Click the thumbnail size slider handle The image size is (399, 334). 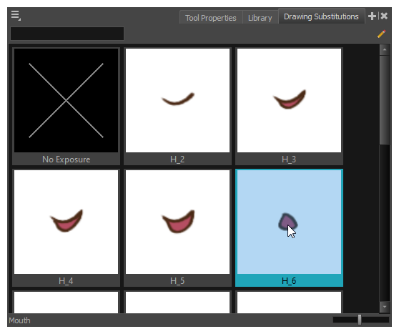(x=360, y=320)
